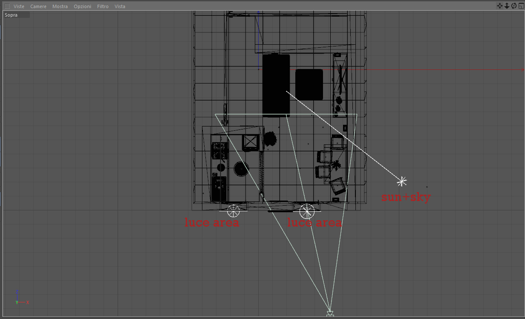Select the black square object beside the bed
525x319 pixels.
click(309, 85)
